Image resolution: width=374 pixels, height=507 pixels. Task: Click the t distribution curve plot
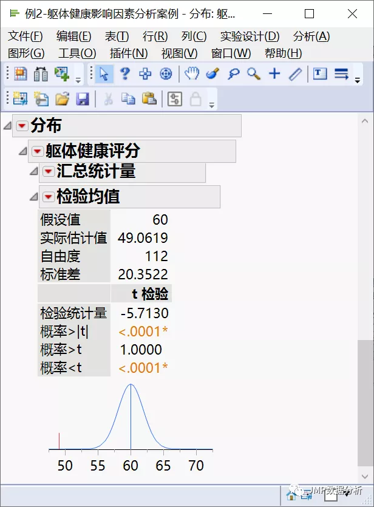coord(131,417)
